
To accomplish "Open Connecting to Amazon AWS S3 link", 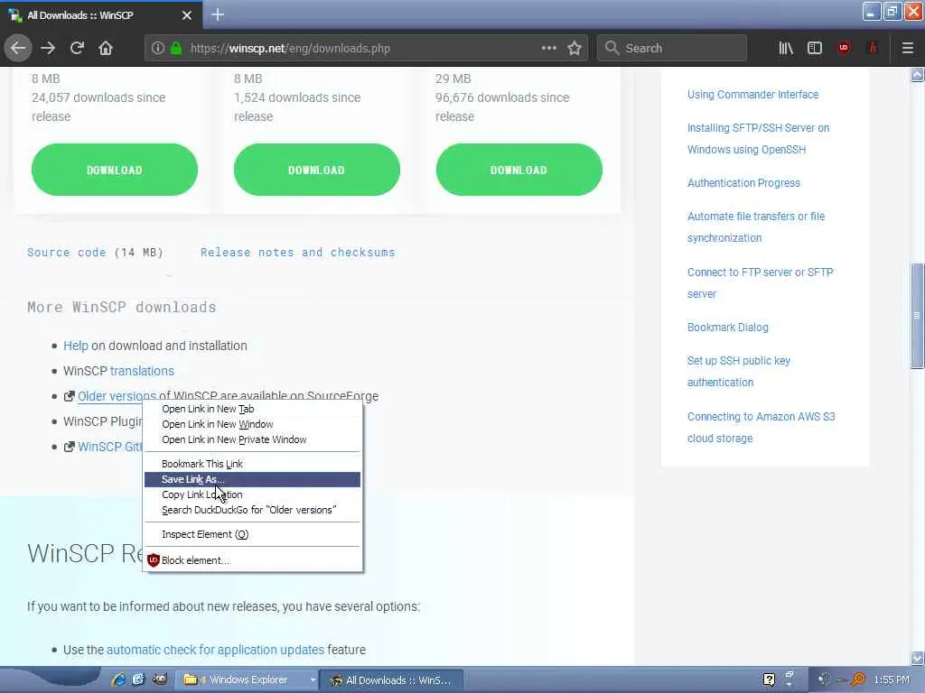I will [x=761, y=427].
